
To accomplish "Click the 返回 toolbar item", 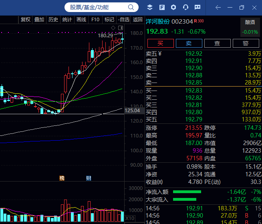I will click(137, 20).
